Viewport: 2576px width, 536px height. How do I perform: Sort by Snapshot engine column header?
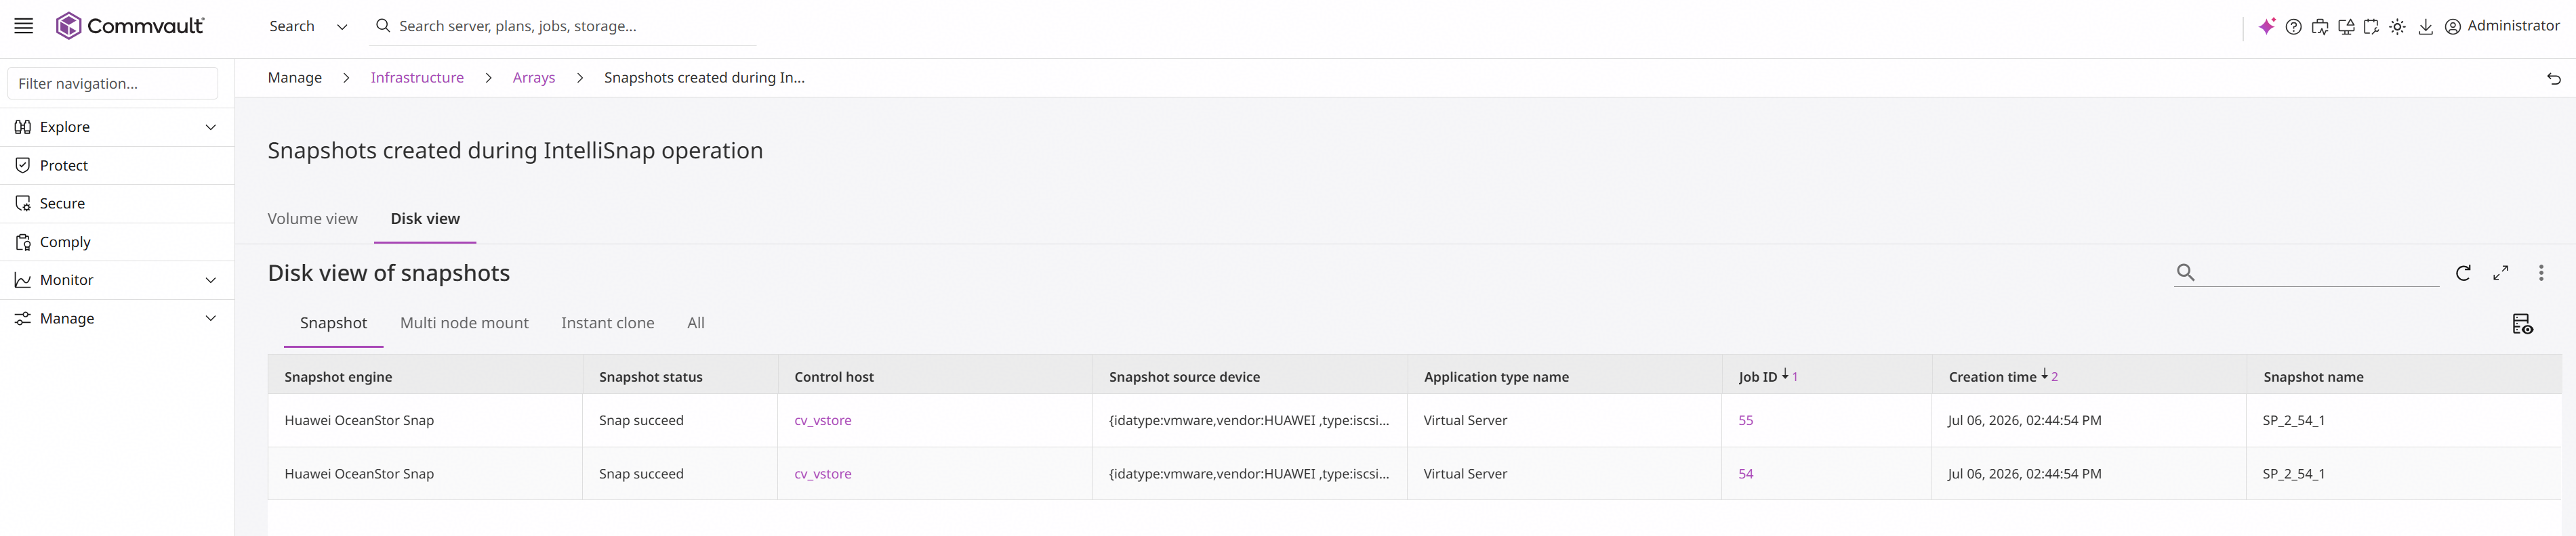point(338,377)
